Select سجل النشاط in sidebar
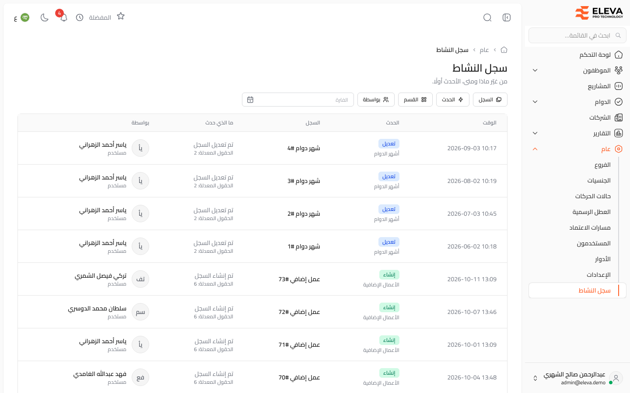This screenshot has height=393, width=630. point(577,290)
